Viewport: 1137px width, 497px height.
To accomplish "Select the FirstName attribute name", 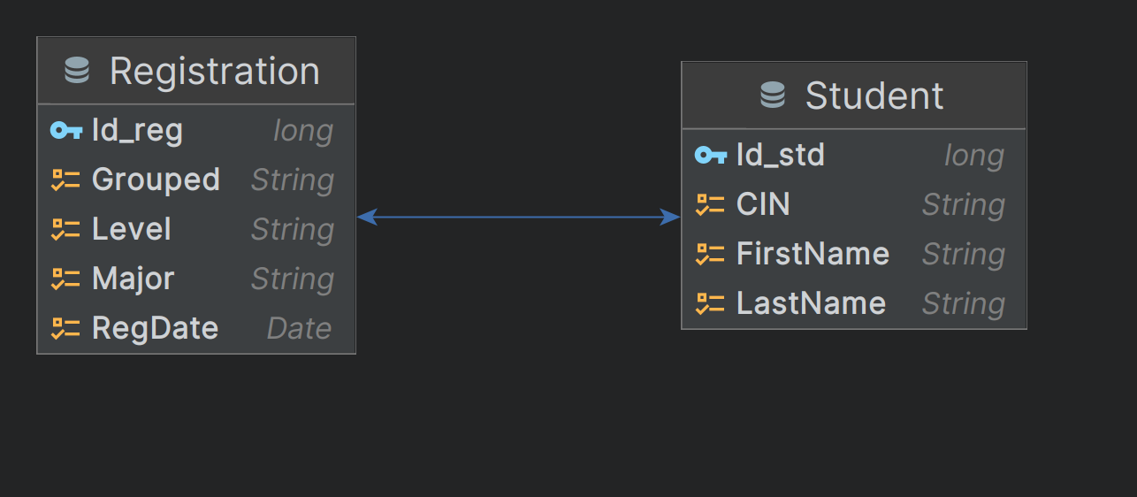I will (x=813, y=255).
